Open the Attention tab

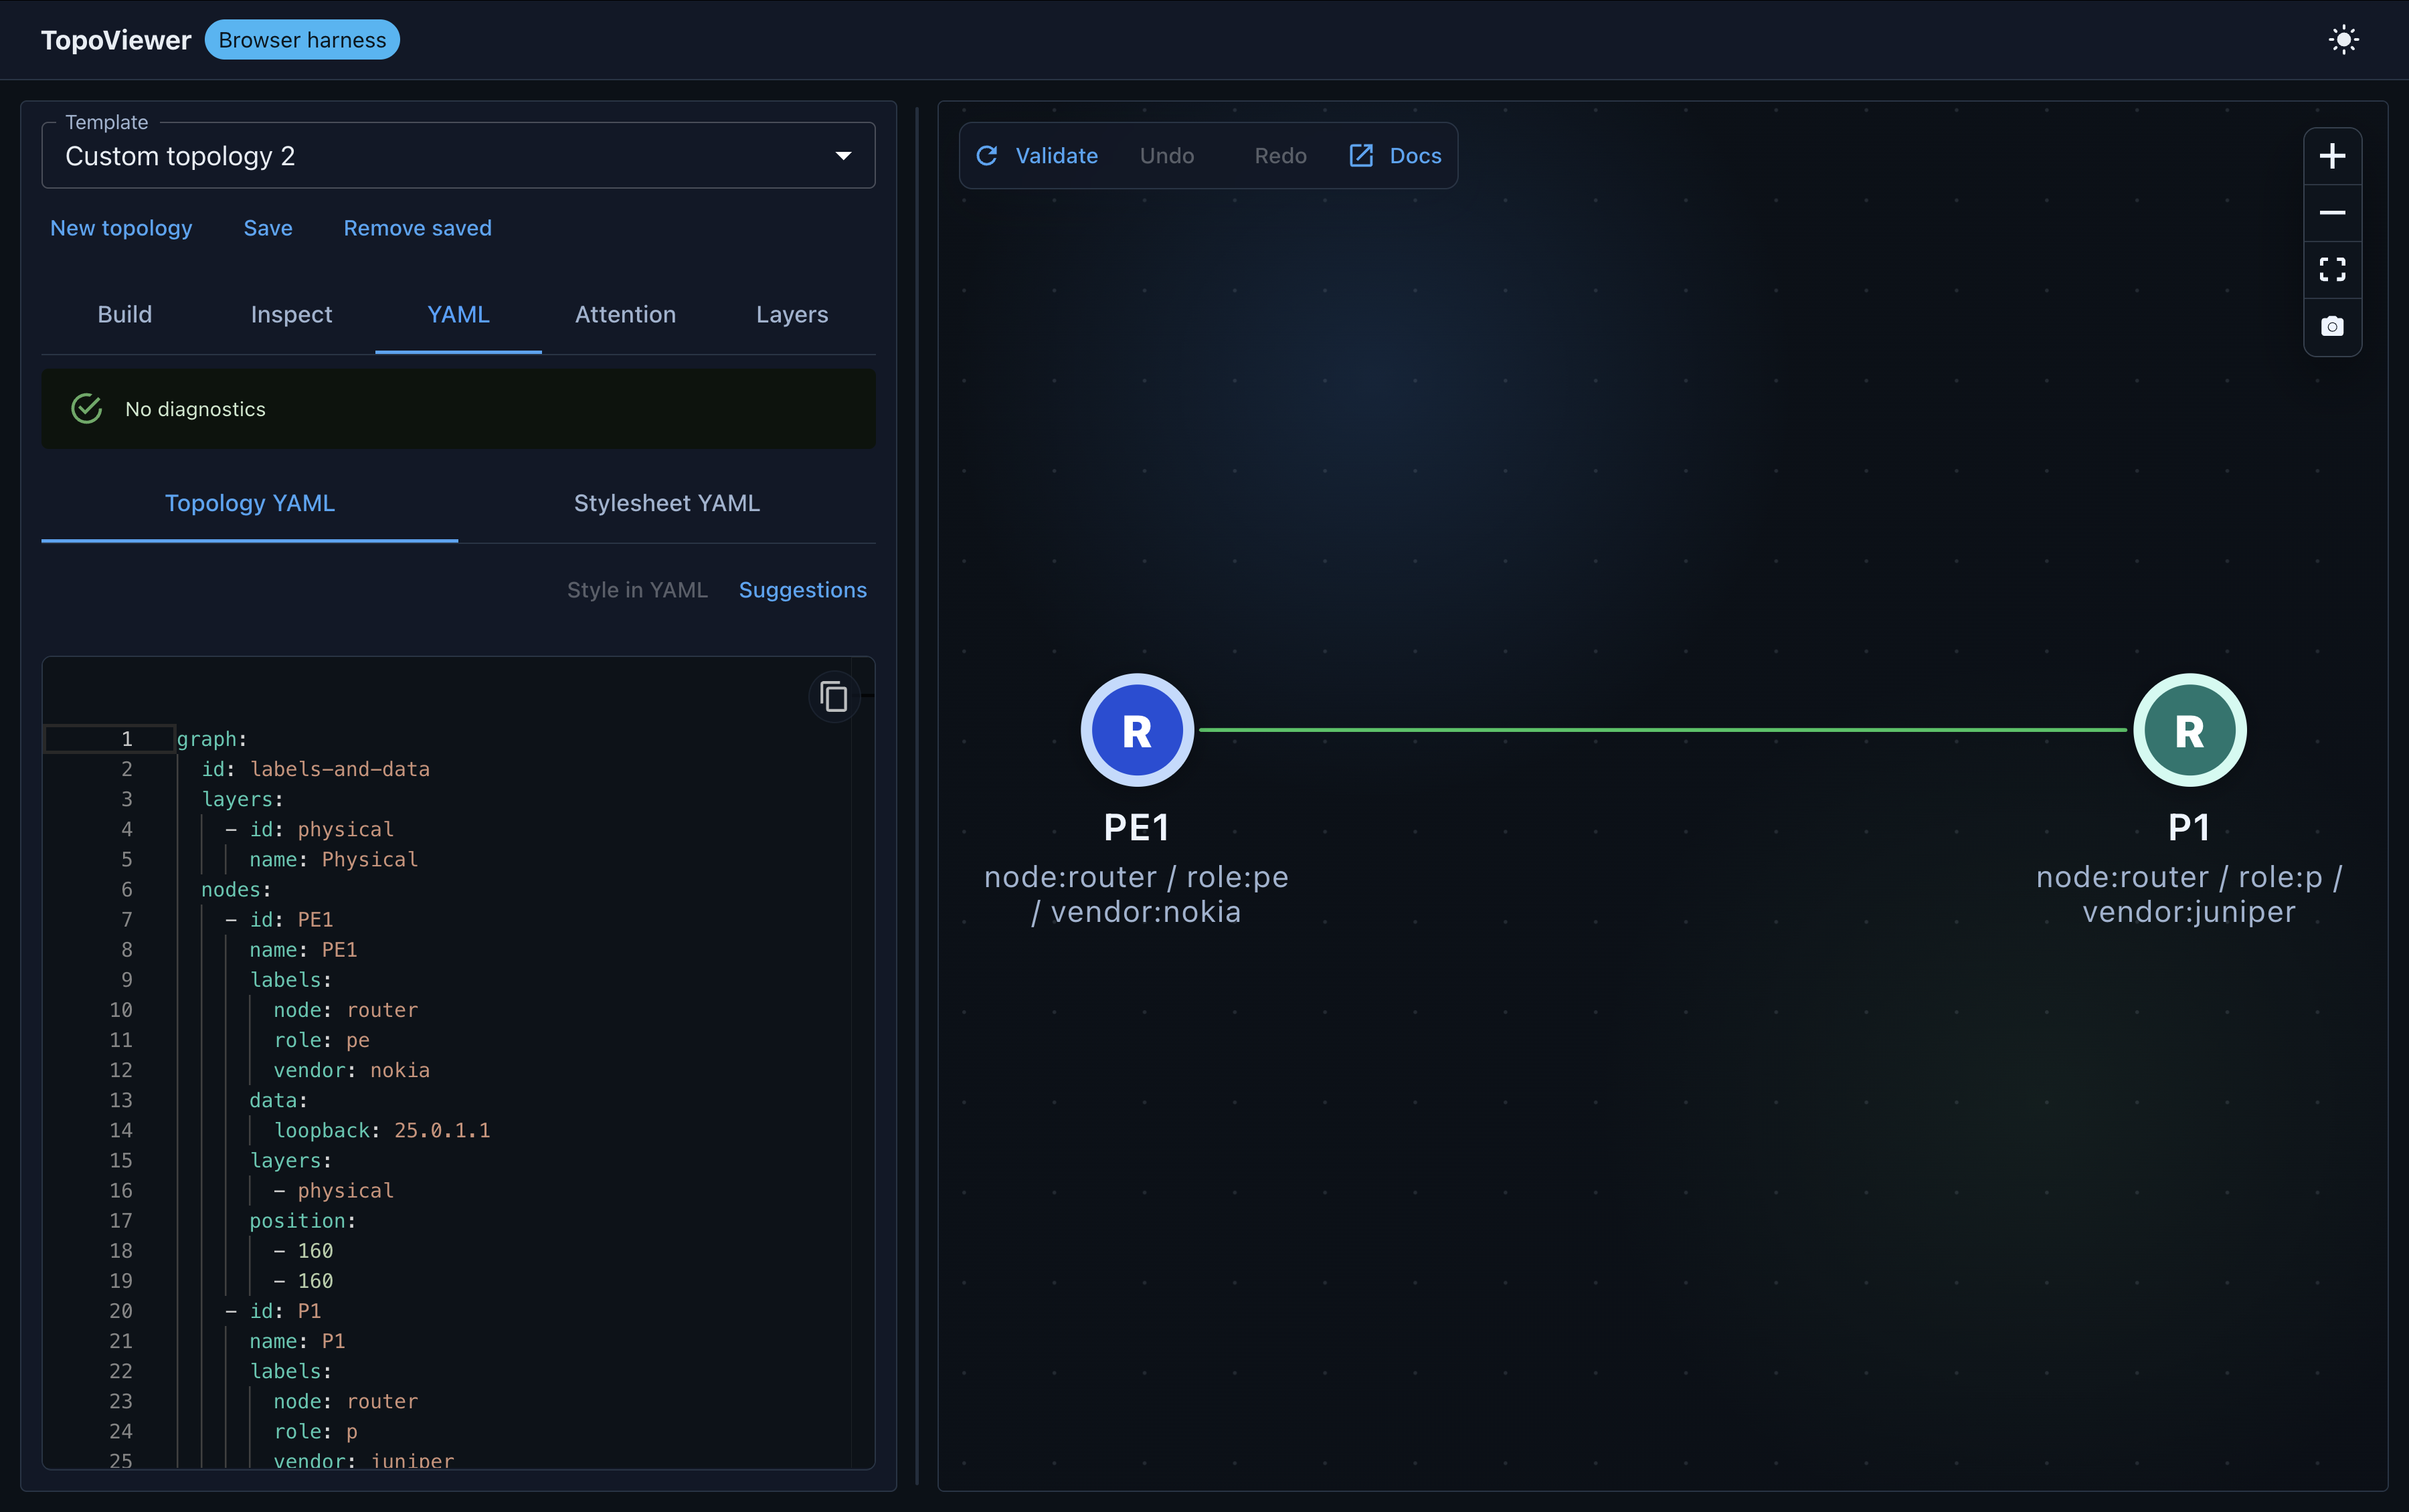pos(625,314)
